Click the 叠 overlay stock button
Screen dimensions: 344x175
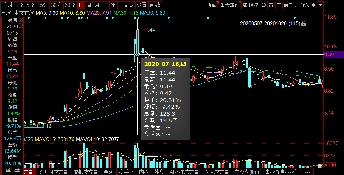(x=263, y=5)
